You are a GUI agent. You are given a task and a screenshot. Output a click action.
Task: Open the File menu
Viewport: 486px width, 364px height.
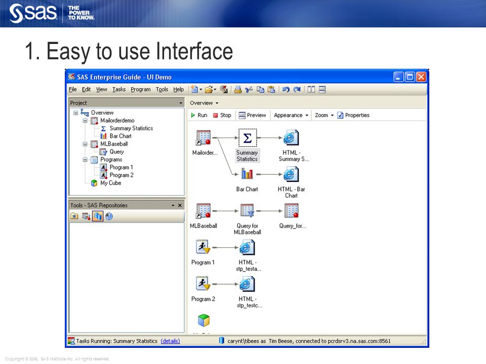[x=73, y=89]
